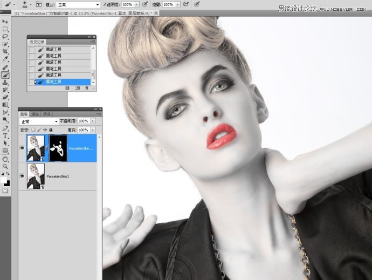Hide the masked PorcelainSkin copy layer
Screen dimensions: 372x280
tap(23, 148)
